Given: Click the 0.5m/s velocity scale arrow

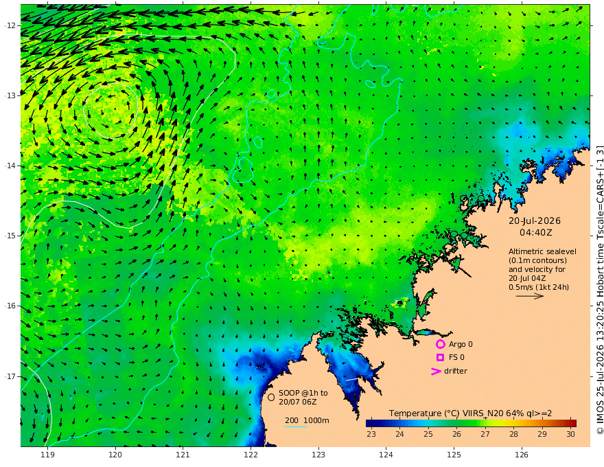Looking at the screenshot, I should [530, 296].
